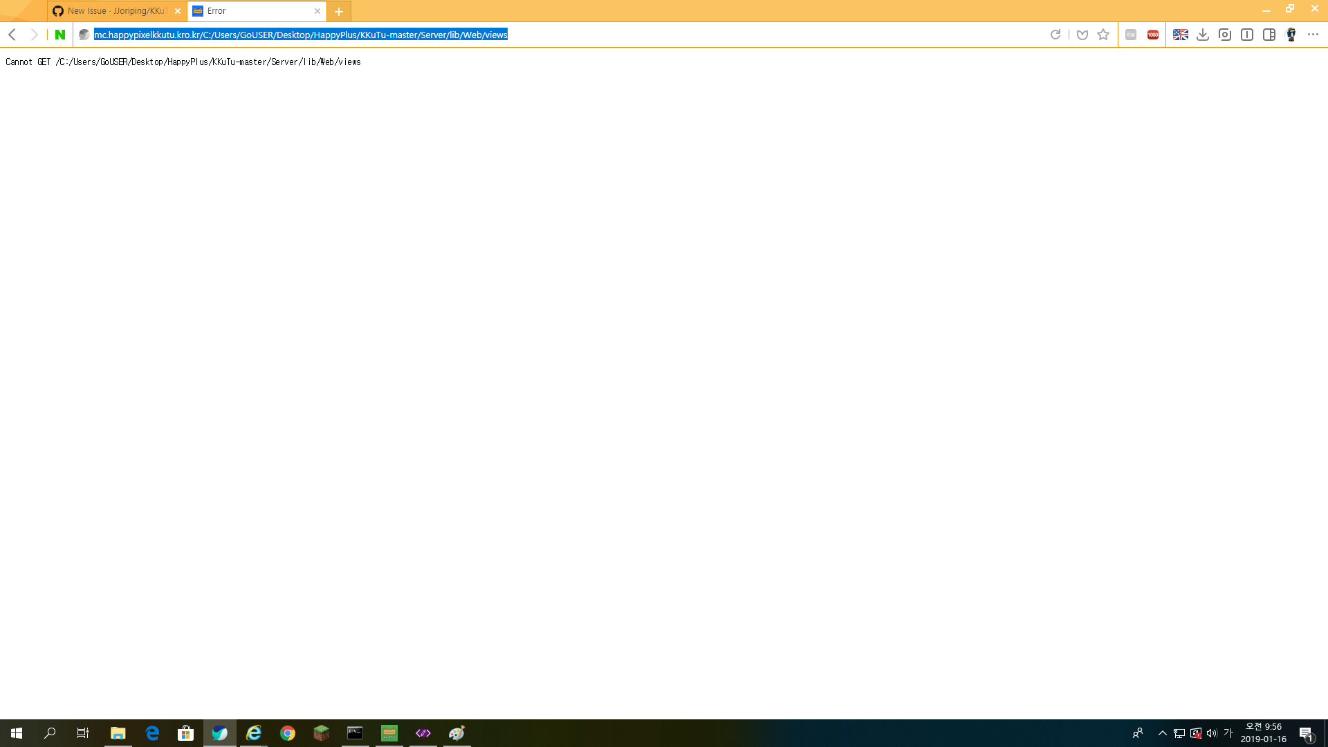Open the red 1080 extension icon

point(1153,35)
